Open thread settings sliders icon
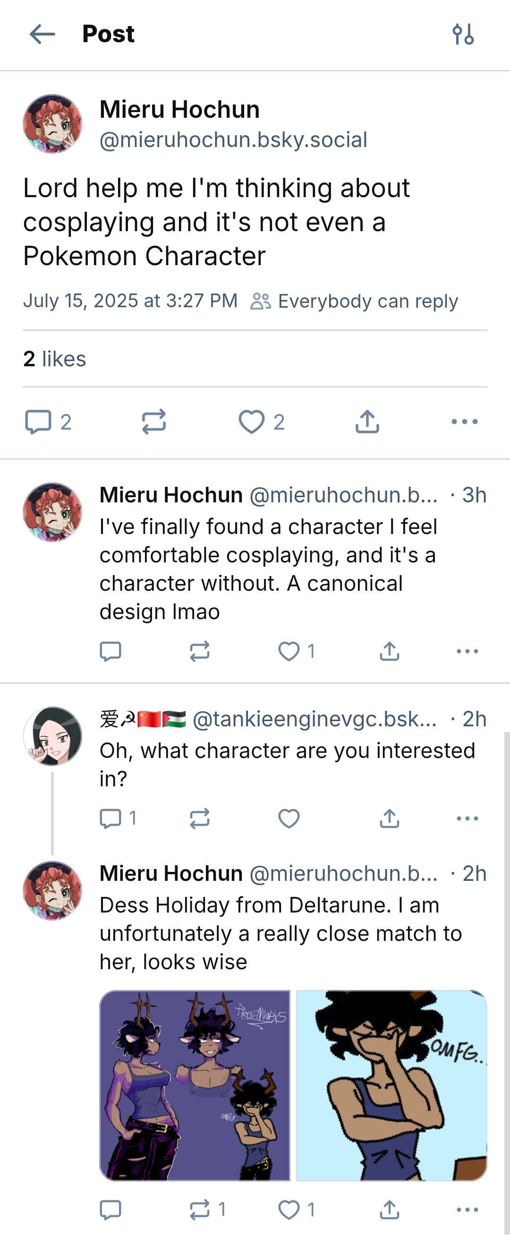This screenshot has width=510, height=1241. [463, 34]
